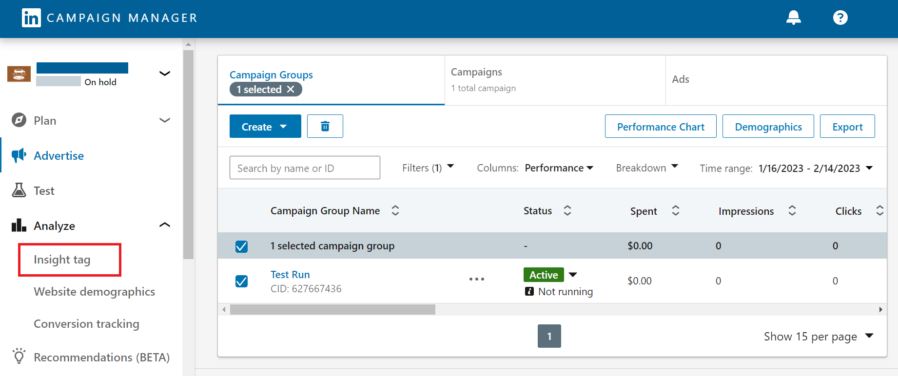The image size is (898, 376).
Task: Click the Performance Chart button
Action: click(x=661, y=127)
